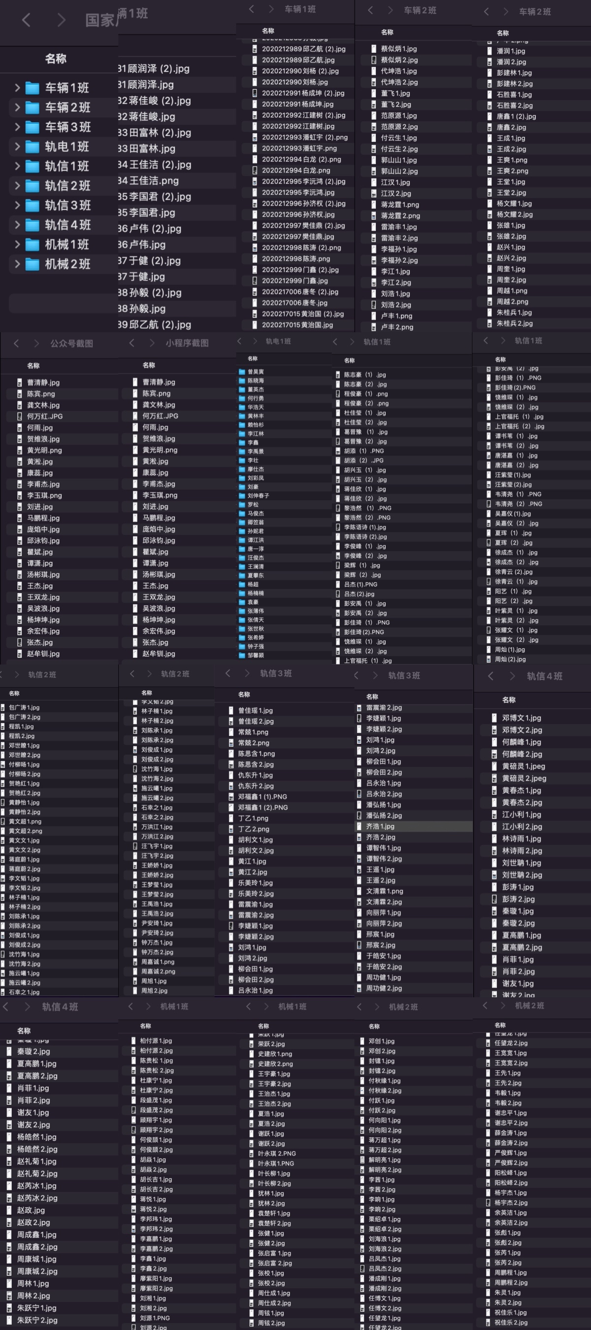Screen dimensions: 591x1330
Task: Click the file icon beside 赵政.jpg
Action: [9, 1210]
